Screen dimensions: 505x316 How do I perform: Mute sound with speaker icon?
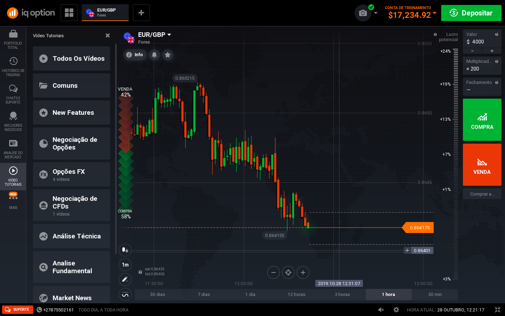pyautogui.click(x=381, y=310)
